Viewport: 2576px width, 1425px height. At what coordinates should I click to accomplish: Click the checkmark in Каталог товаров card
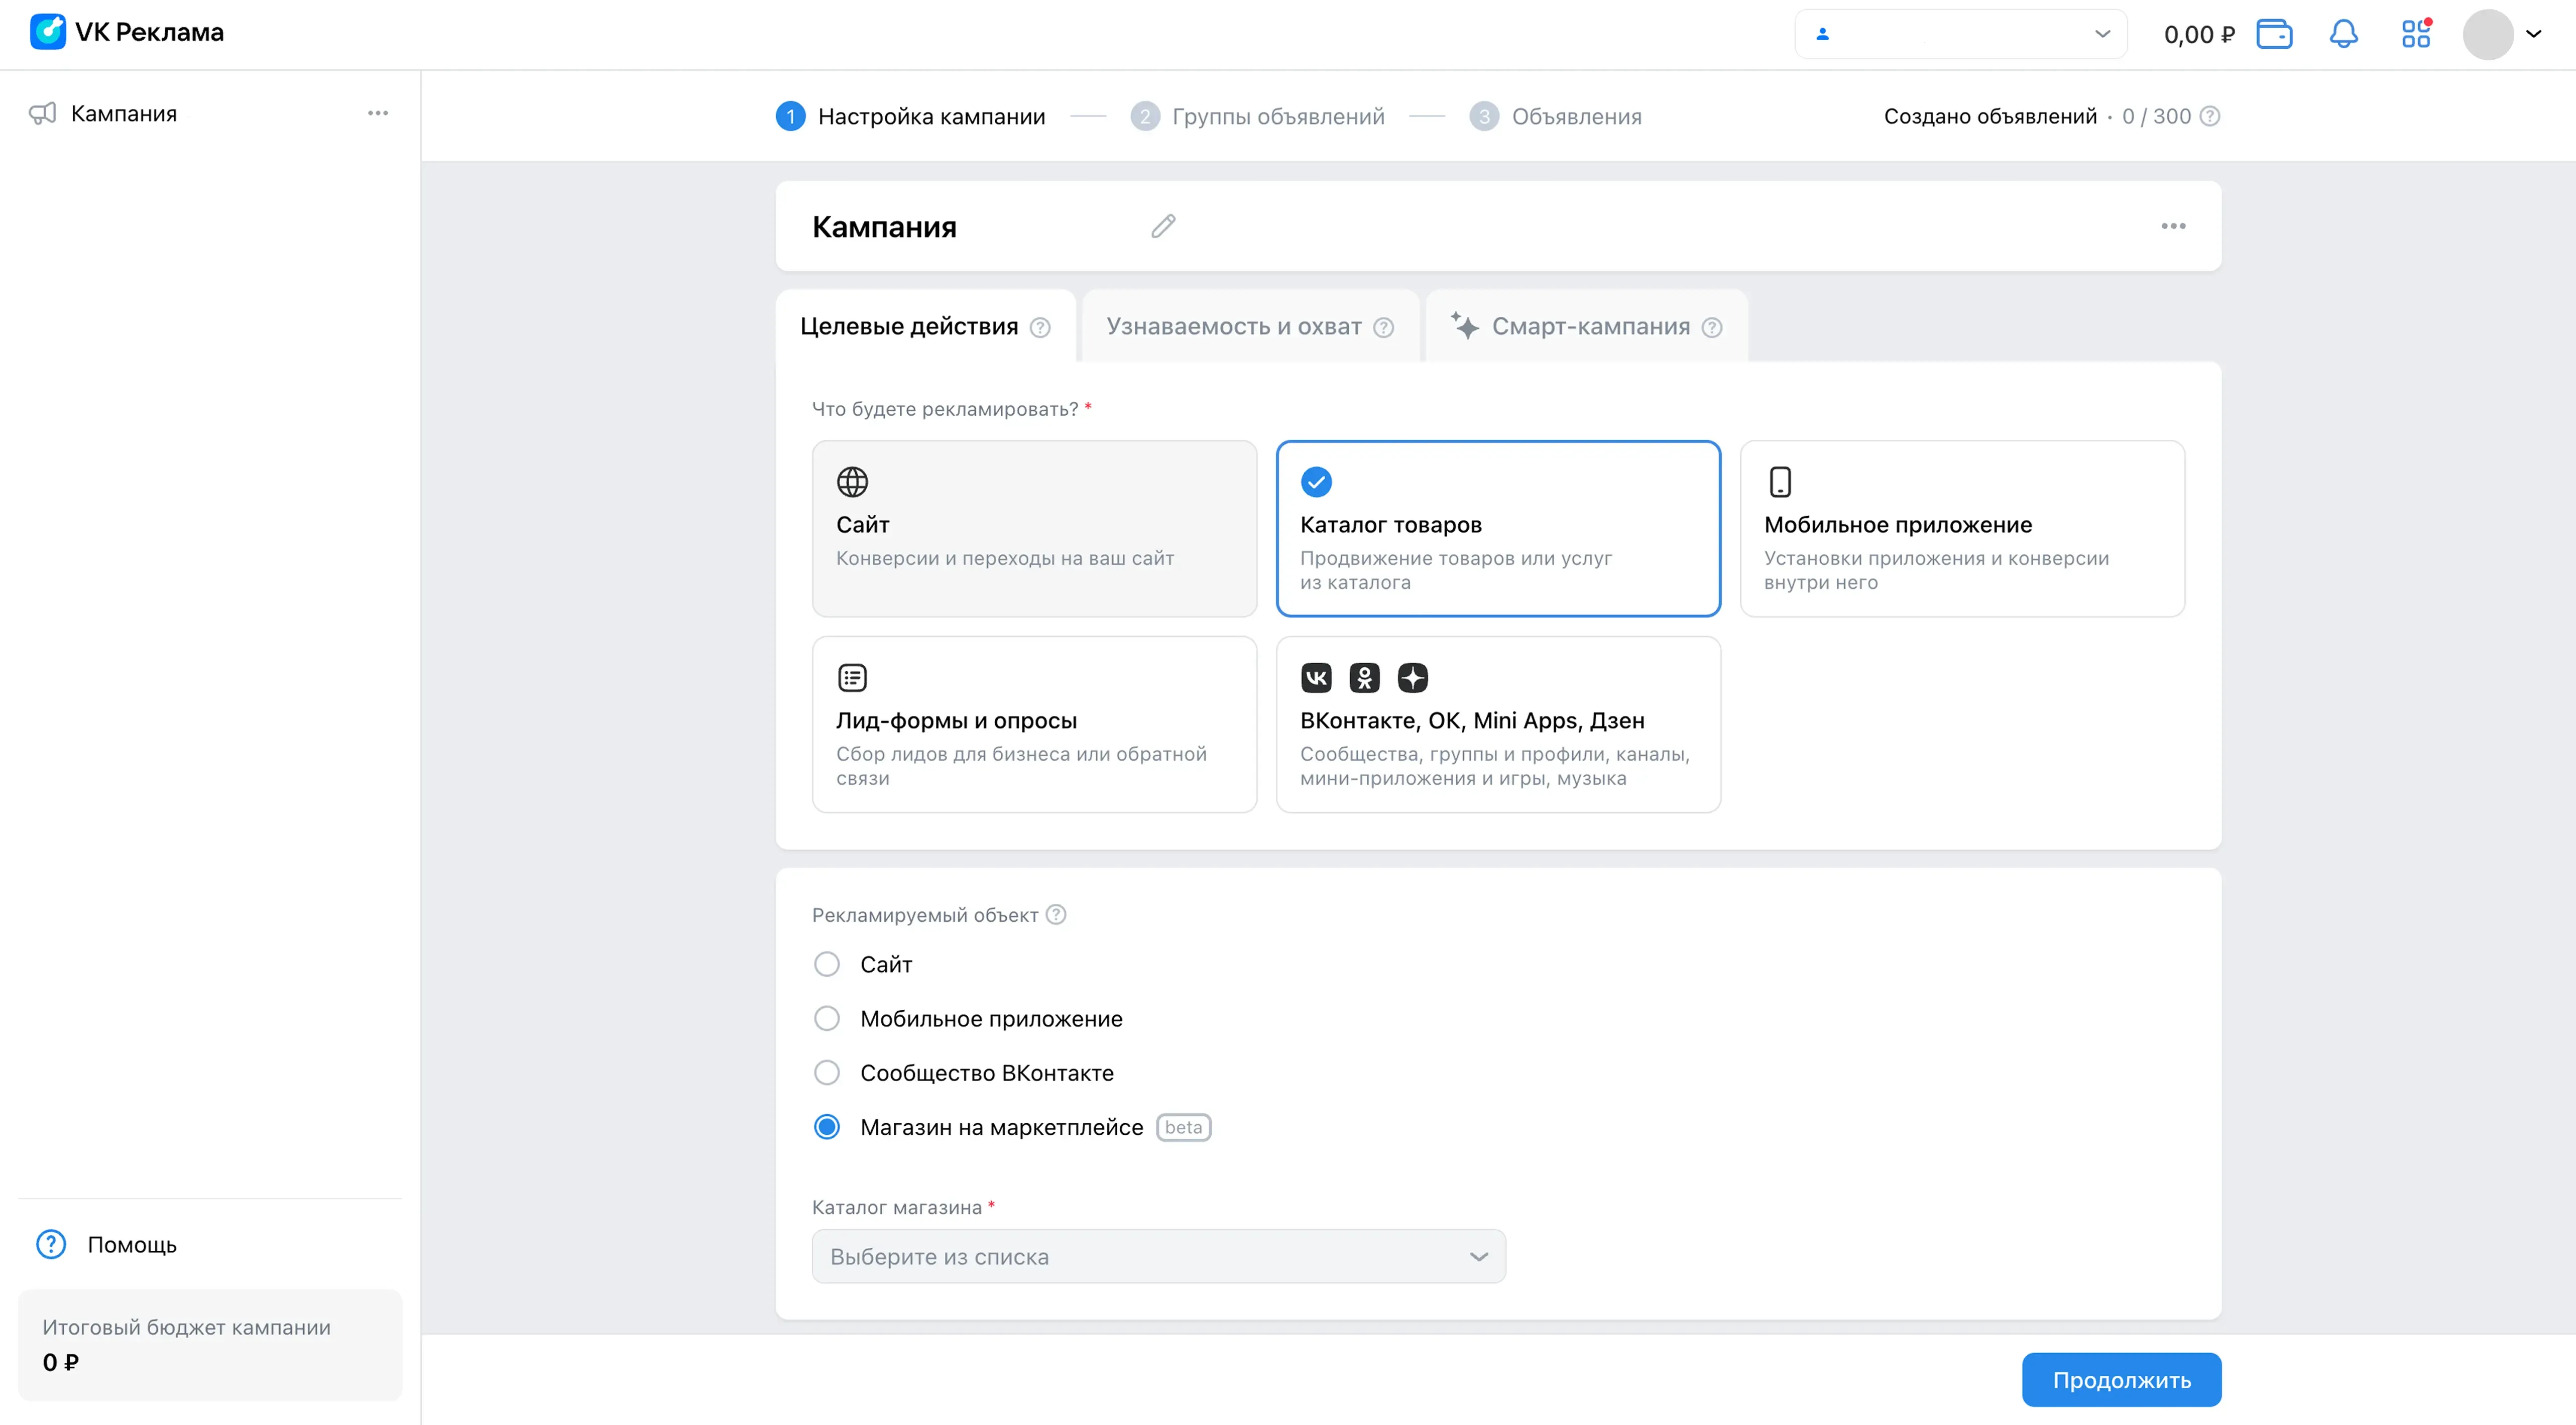[x=1316, y=481]
